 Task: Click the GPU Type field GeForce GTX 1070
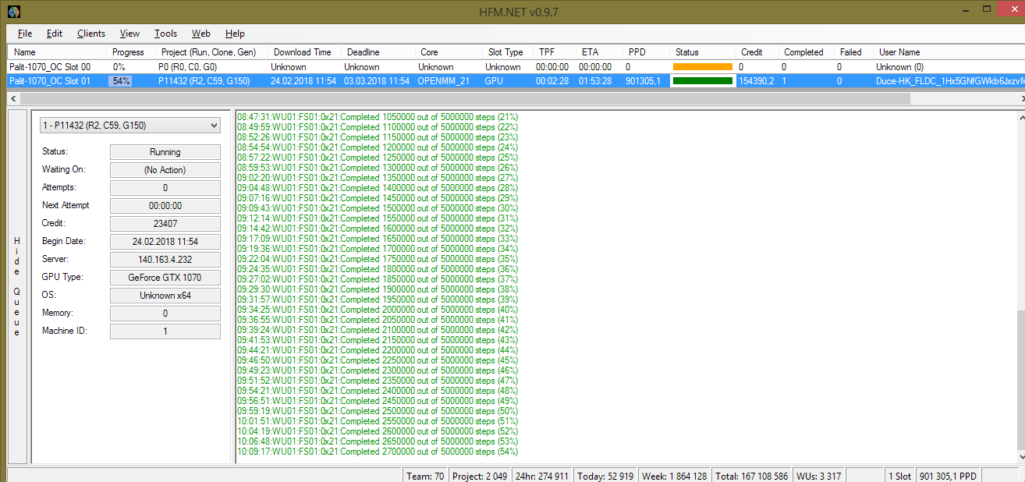pyautogui.click(x=165, y=278)
